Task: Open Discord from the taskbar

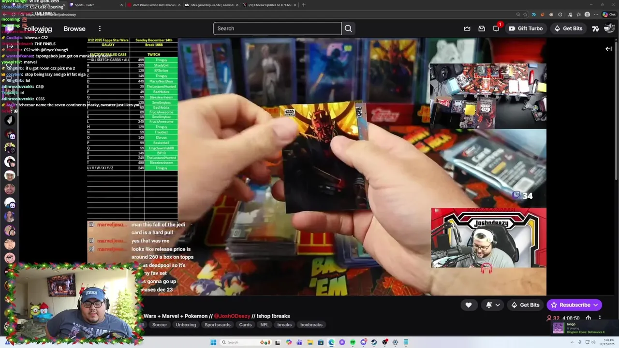Action: coord(363,342)
